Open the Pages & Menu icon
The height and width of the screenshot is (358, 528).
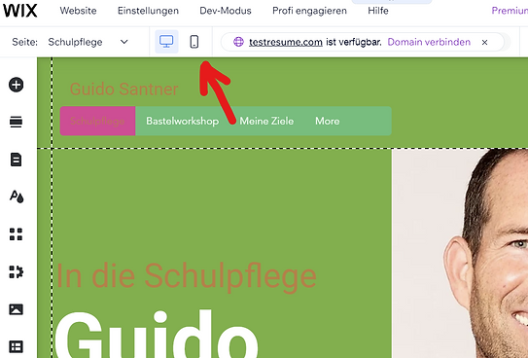pos(17,160)
